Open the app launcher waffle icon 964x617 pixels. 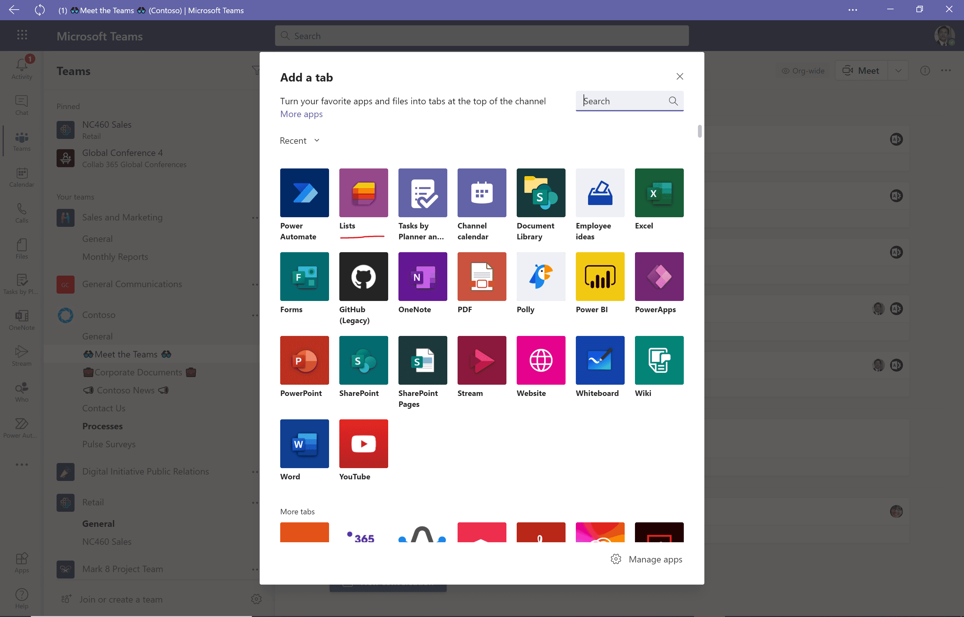(x=22, y=35)
